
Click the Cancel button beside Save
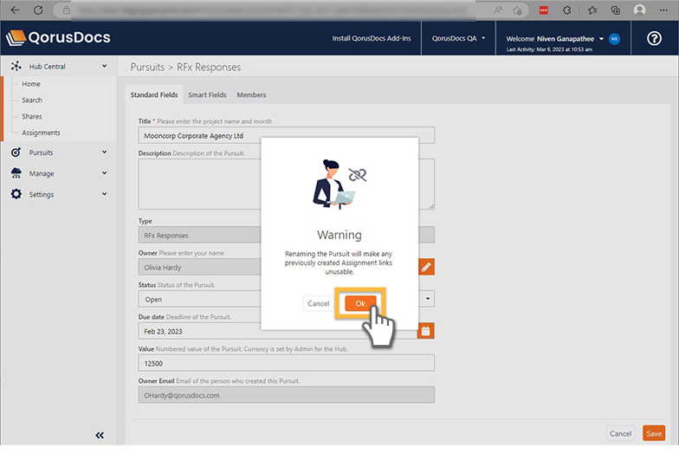coord(620,433)
